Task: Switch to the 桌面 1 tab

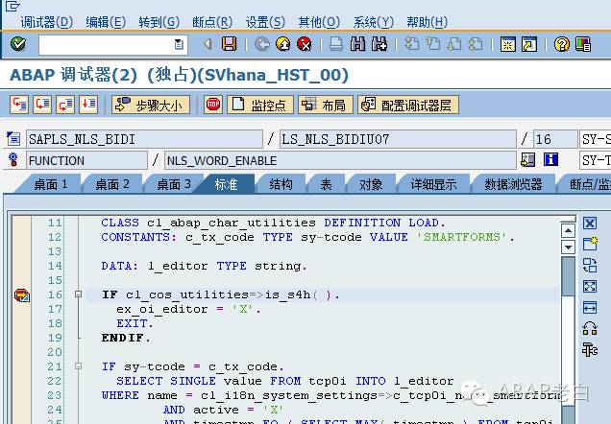Action: click(x=51, y=184)
